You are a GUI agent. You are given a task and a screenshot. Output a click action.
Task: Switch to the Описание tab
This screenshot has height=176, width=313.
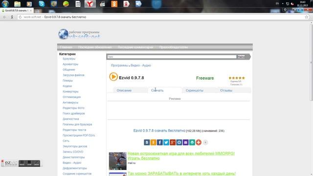click(124, 90)
